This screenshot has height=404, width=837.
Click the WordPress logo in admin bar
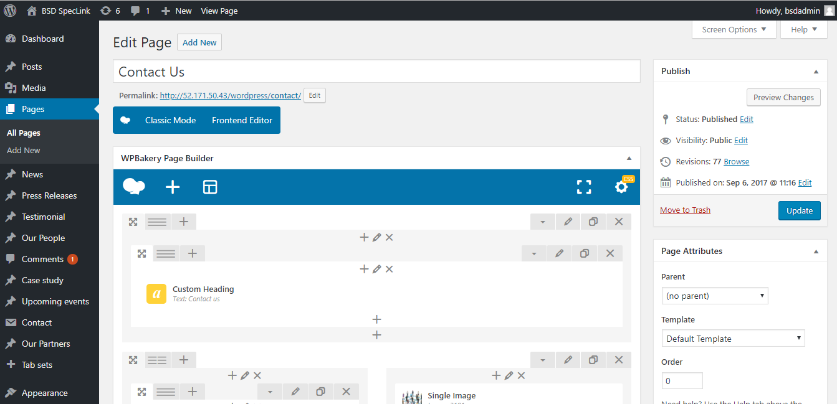(11, 11)
